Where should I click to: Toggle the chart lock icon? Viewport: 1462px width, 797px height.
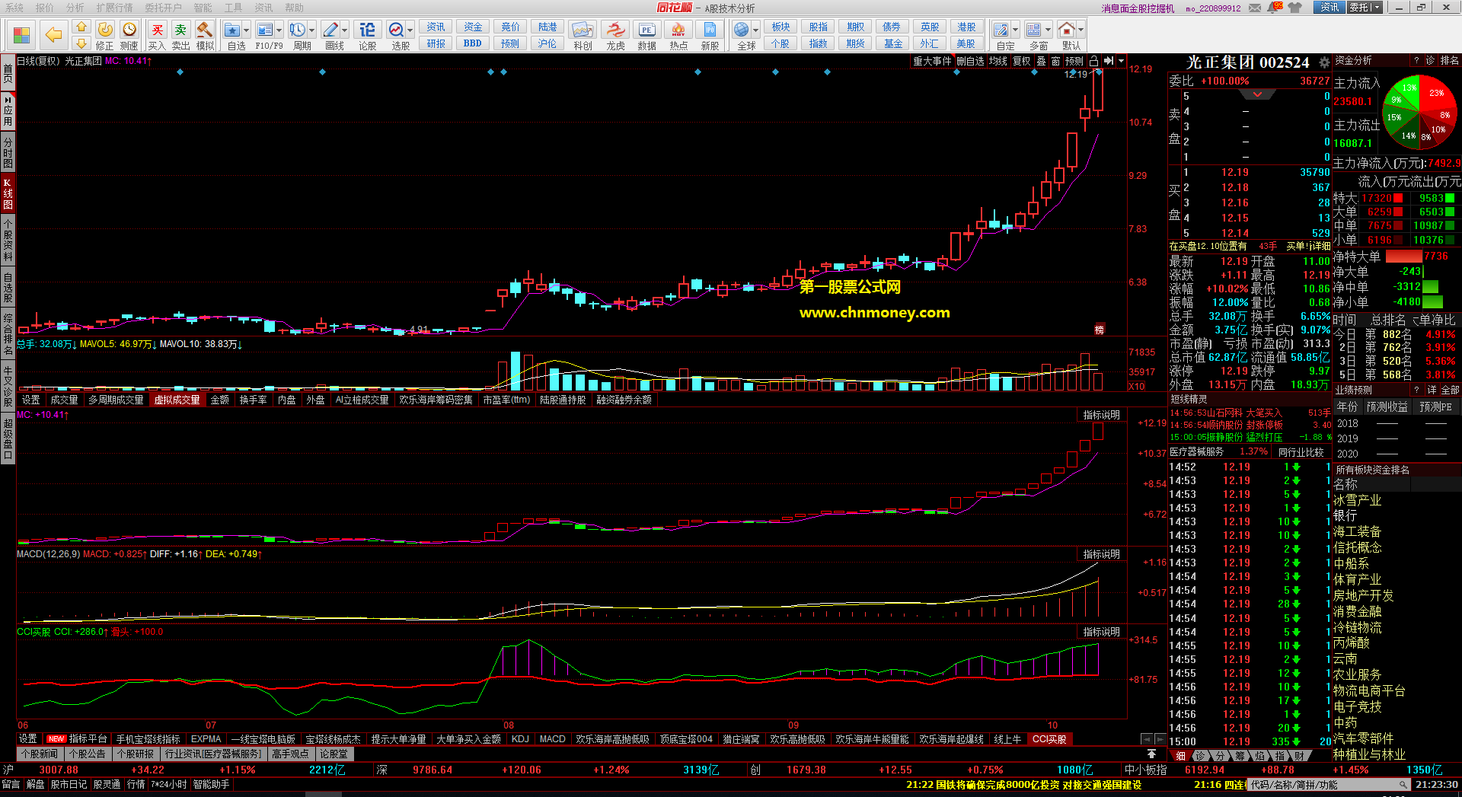pyautogui.click(x=1094, y=61)
